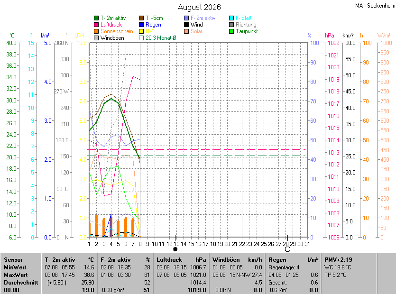Click the orange Sonnenschein legend swatch
Image resolution: width=396 pixels, height=294 pixels.
96,31
